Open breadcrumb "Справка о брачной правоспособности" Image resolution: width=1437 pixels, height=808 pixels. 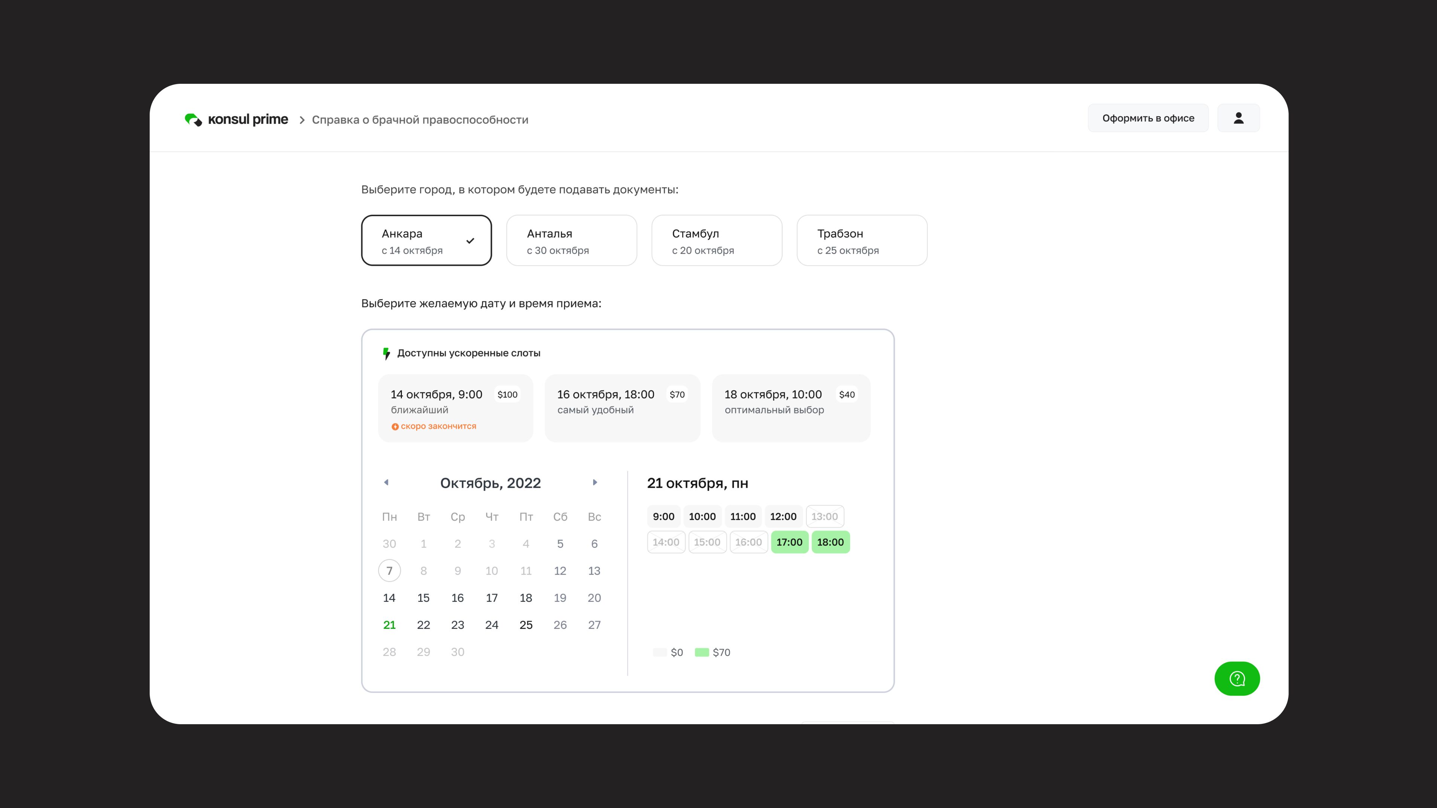pyautogui.click(x=419, y=120)
